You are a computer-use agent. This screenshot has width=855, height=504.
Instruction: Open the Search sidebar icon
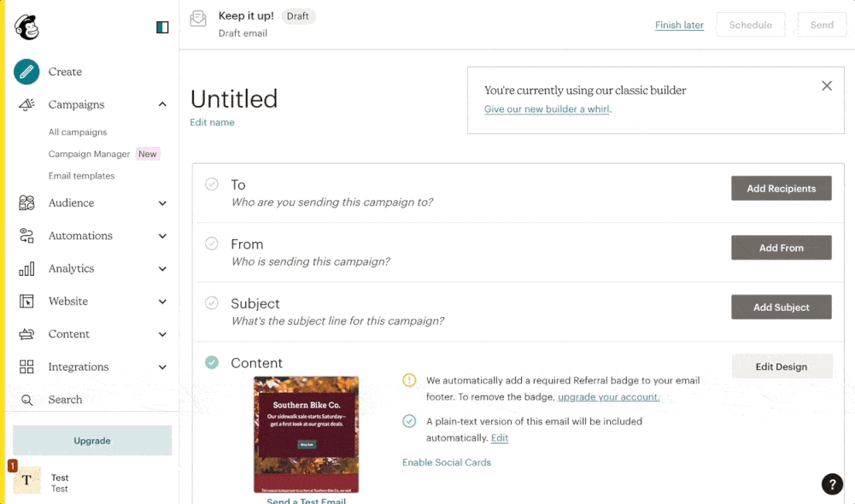26,399
